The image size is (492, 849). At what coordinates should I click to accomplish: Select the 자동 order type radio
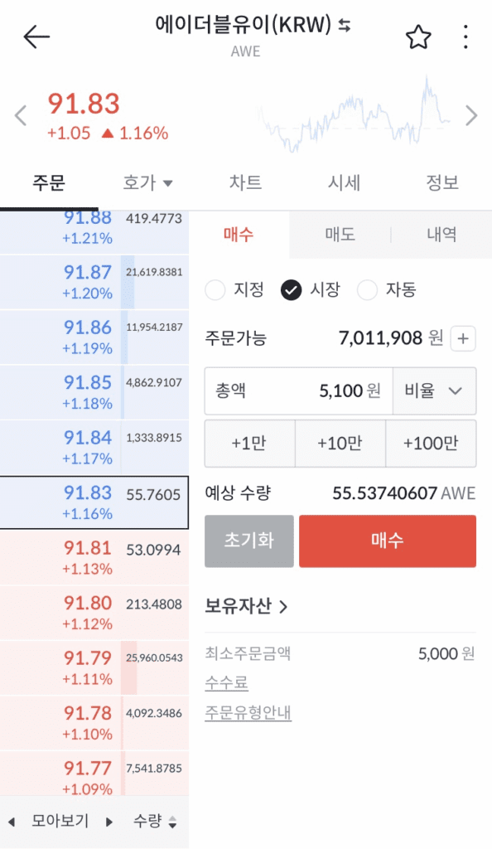click(x=367, y=290)
